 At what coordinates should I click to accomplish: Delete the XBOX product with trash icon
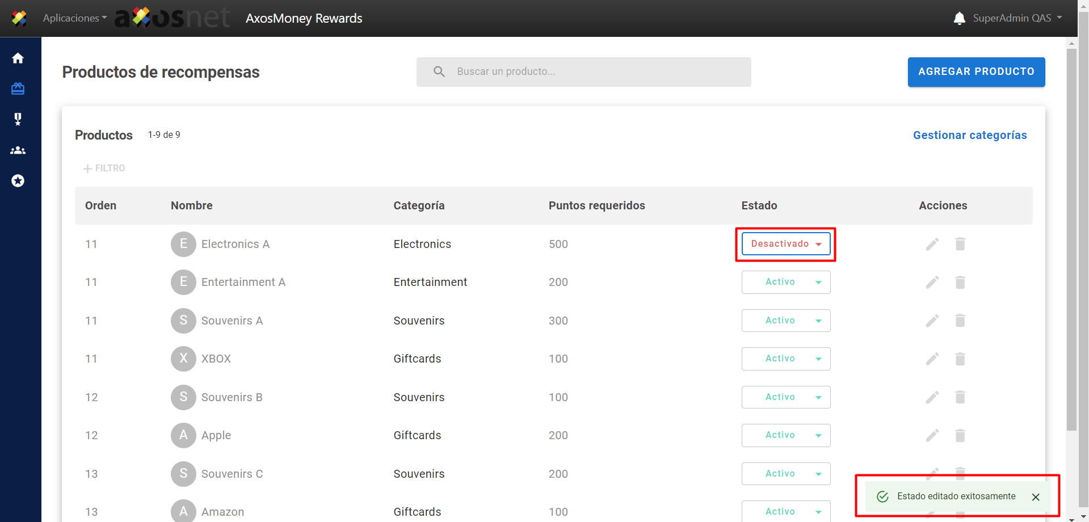click(960, 359)
